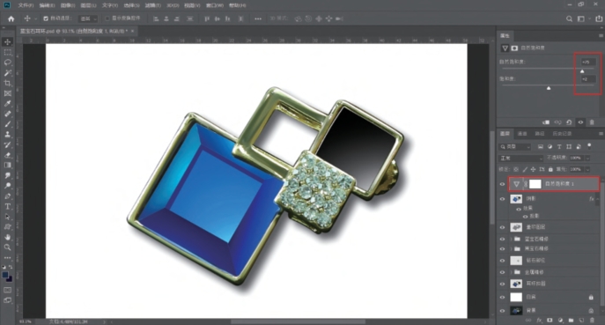Select the Type tool
Viewport: 605px width, 325px height.
pyautogui.click(x=7, y=206)
